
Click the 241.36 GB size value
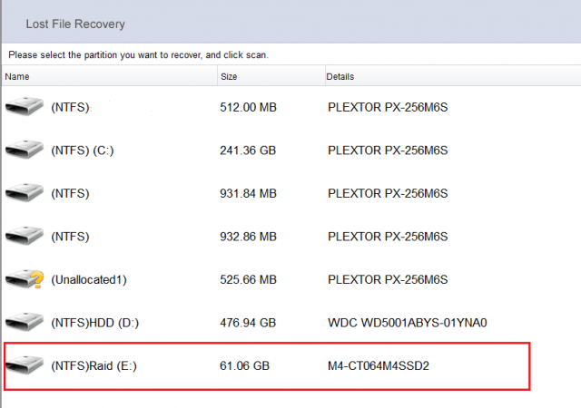[x=248, y=151]
